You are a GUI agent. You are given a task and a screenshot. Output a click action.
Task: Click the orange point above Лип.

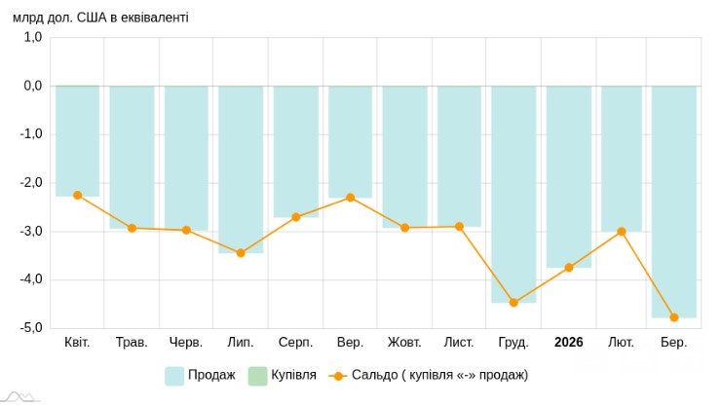pos(241,253)
